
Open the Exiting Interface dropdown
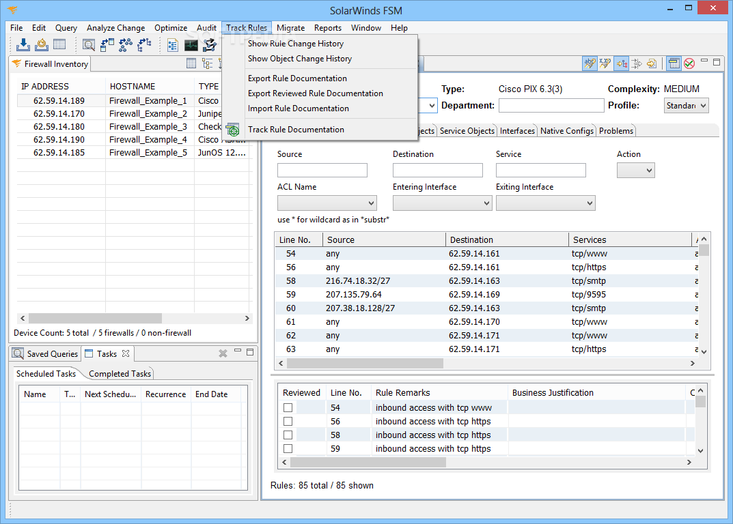546,203
